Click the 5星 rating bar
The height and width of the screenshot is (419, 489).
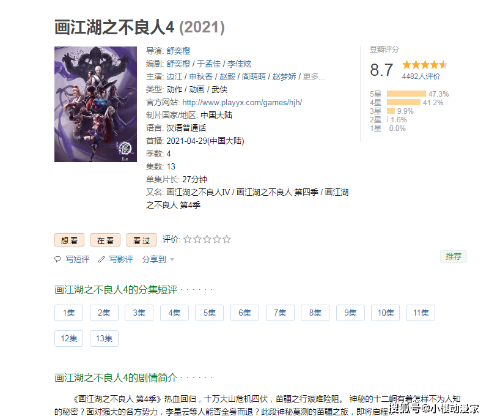pyautogui.click(x=406, y=94)
